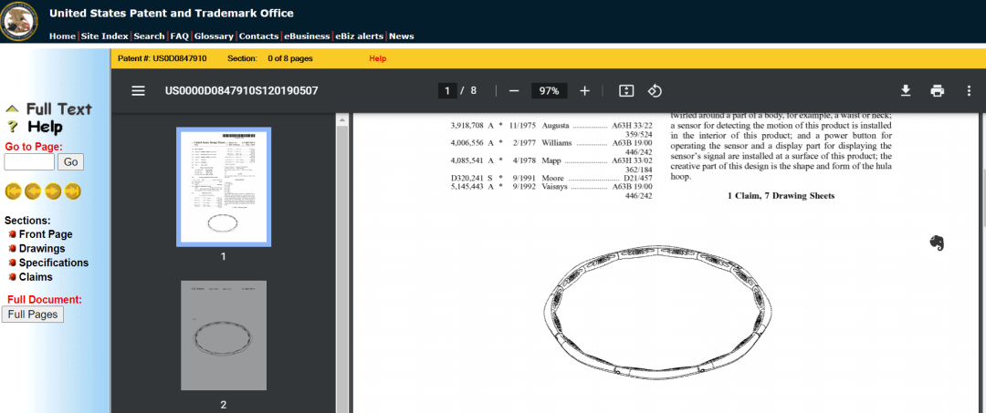Screen dimensions: 986x413
Task: Open the Specifications section
Action: 54,263
